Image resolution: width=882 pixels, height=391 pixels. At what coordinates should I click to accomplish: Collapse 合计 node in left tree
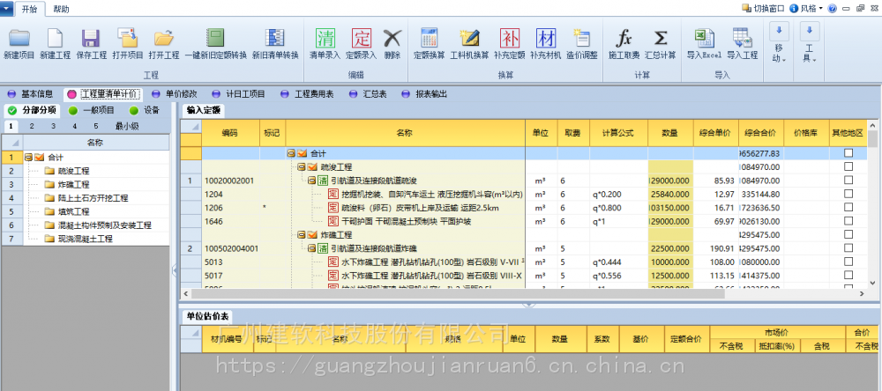pyautogui.click(x=28, y=158)
